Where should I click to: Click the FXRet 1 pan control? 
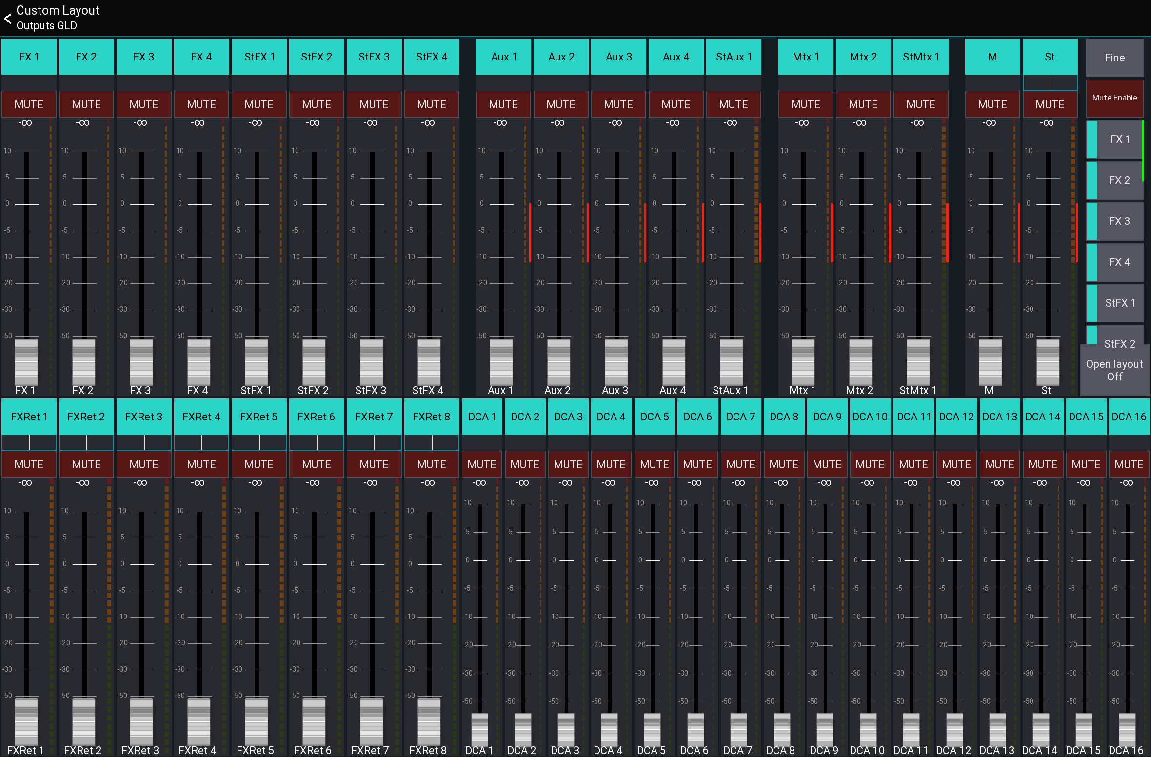(x=29, y=442)
